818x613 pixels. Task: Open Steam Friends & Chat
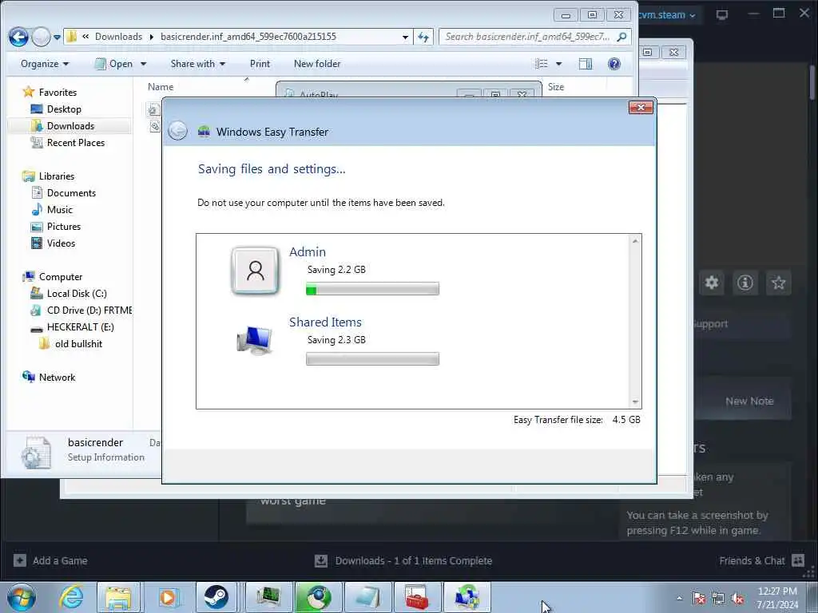click(761, 560)
